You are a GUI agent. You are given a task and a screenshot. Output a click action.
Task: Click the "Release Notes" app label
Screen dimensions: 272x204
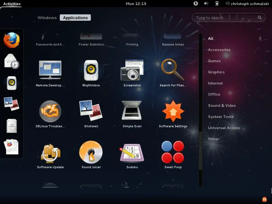[x=173, y=45]
